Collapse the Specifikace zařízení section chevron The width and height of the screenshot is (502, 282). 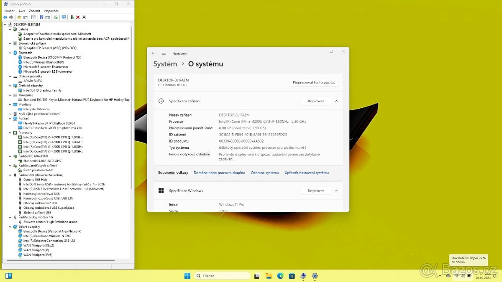click(336, 101)
